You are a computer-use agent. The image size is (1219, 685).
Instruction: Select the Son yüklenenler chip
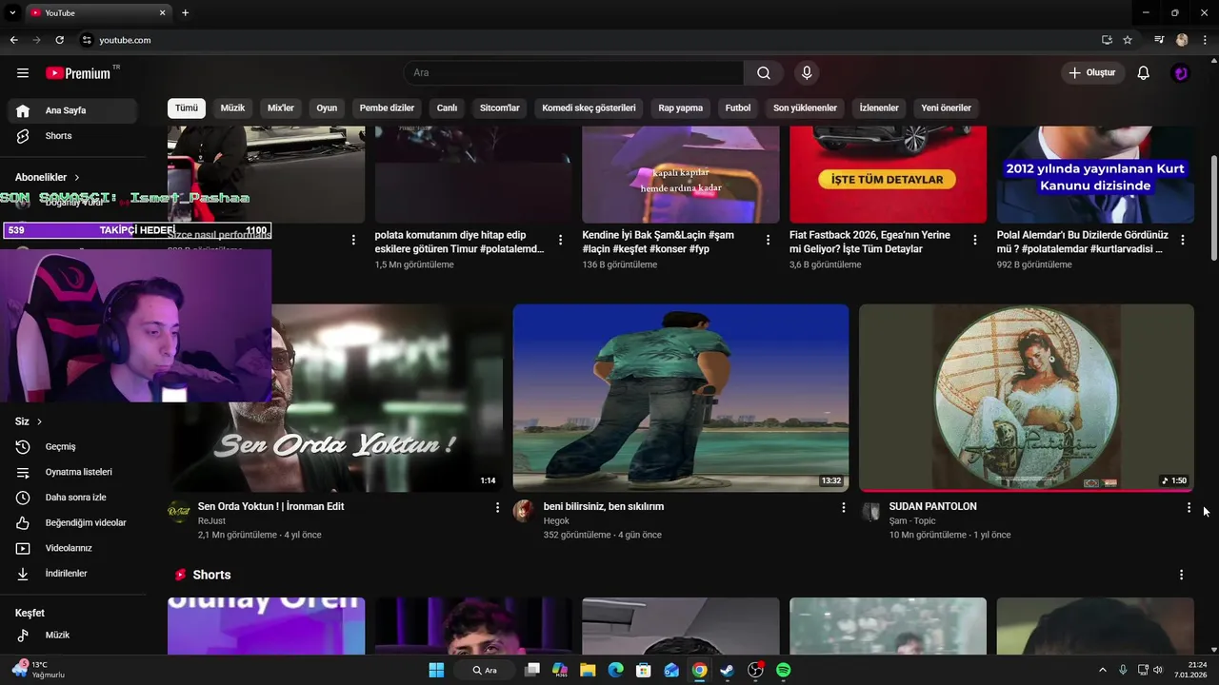pos(805,108)
